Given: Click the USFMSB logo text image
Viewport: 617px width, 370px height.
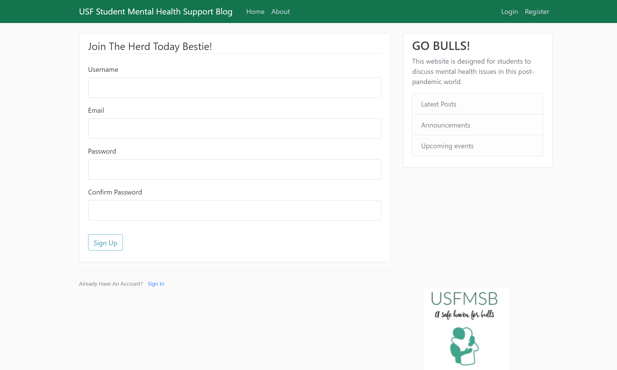Looking at the screenshot, I should pyautogui.click(x=464, y=299).
